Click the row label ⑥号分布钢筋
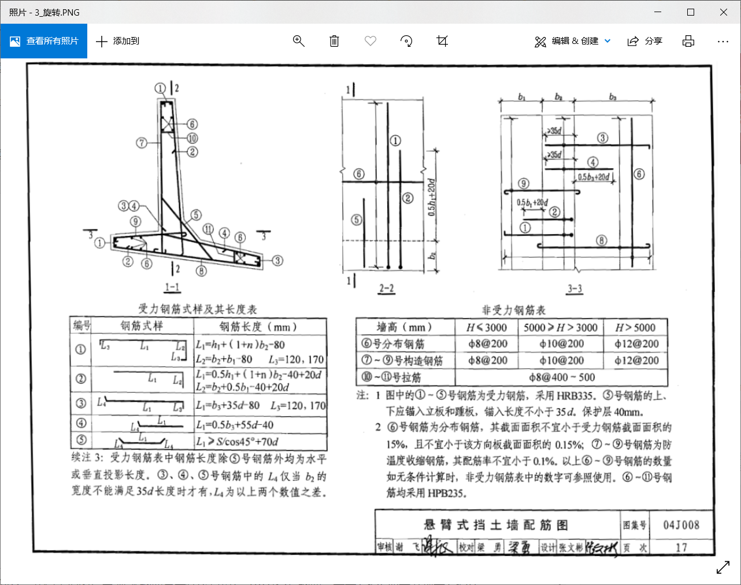 (393, 344)
